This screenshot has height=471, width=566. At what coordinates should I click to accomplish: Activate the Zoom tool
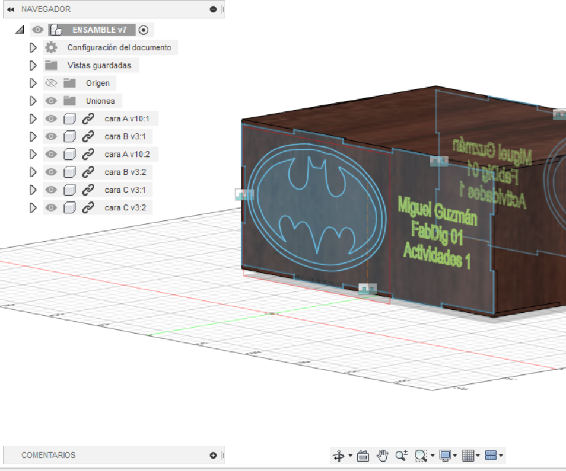coord(402,456)
